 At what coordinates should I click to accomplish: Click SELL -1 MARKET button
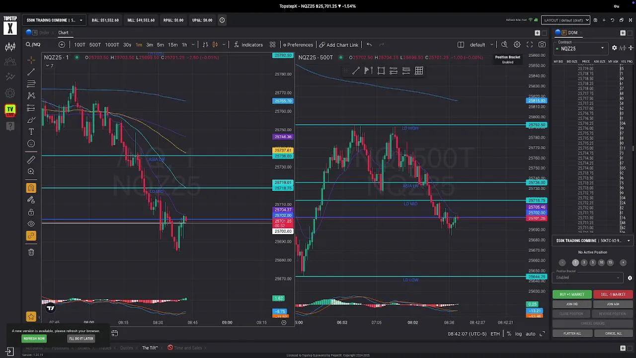pos(613,294)
